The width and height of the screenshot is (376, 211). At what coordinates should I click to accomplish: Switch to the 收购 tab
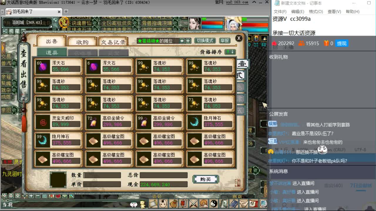[x=82, y=42]
